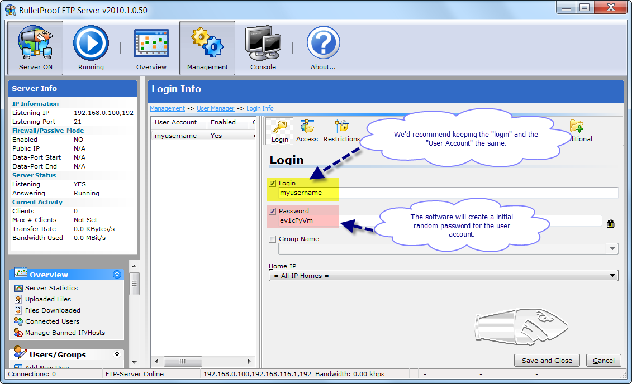Screen dimensions: 632x384
Task: Maximize the BulletProof FTP Server window
Action: point(585,7)
